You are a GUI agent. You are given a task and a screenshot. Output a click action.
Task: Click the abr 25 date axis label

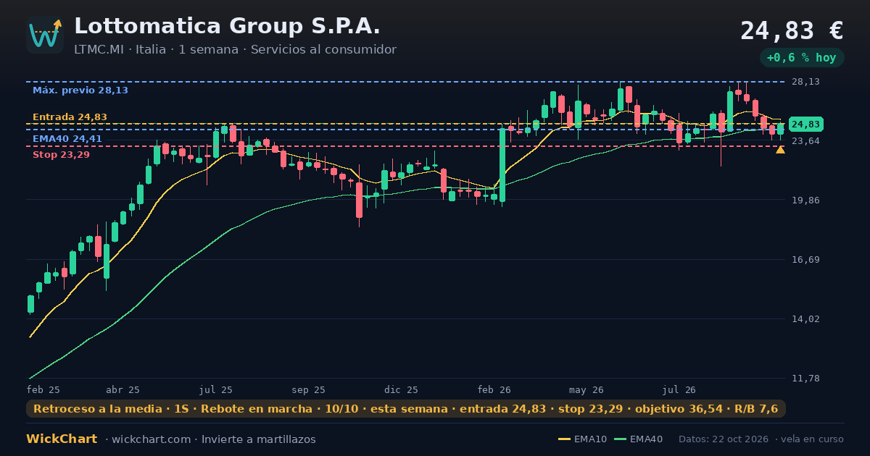click(123, 390)
